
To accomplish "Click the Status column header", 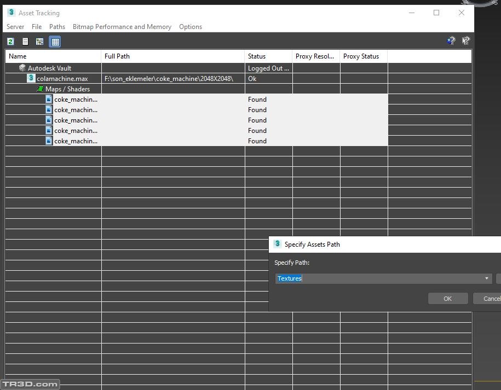I will [257, 56].
